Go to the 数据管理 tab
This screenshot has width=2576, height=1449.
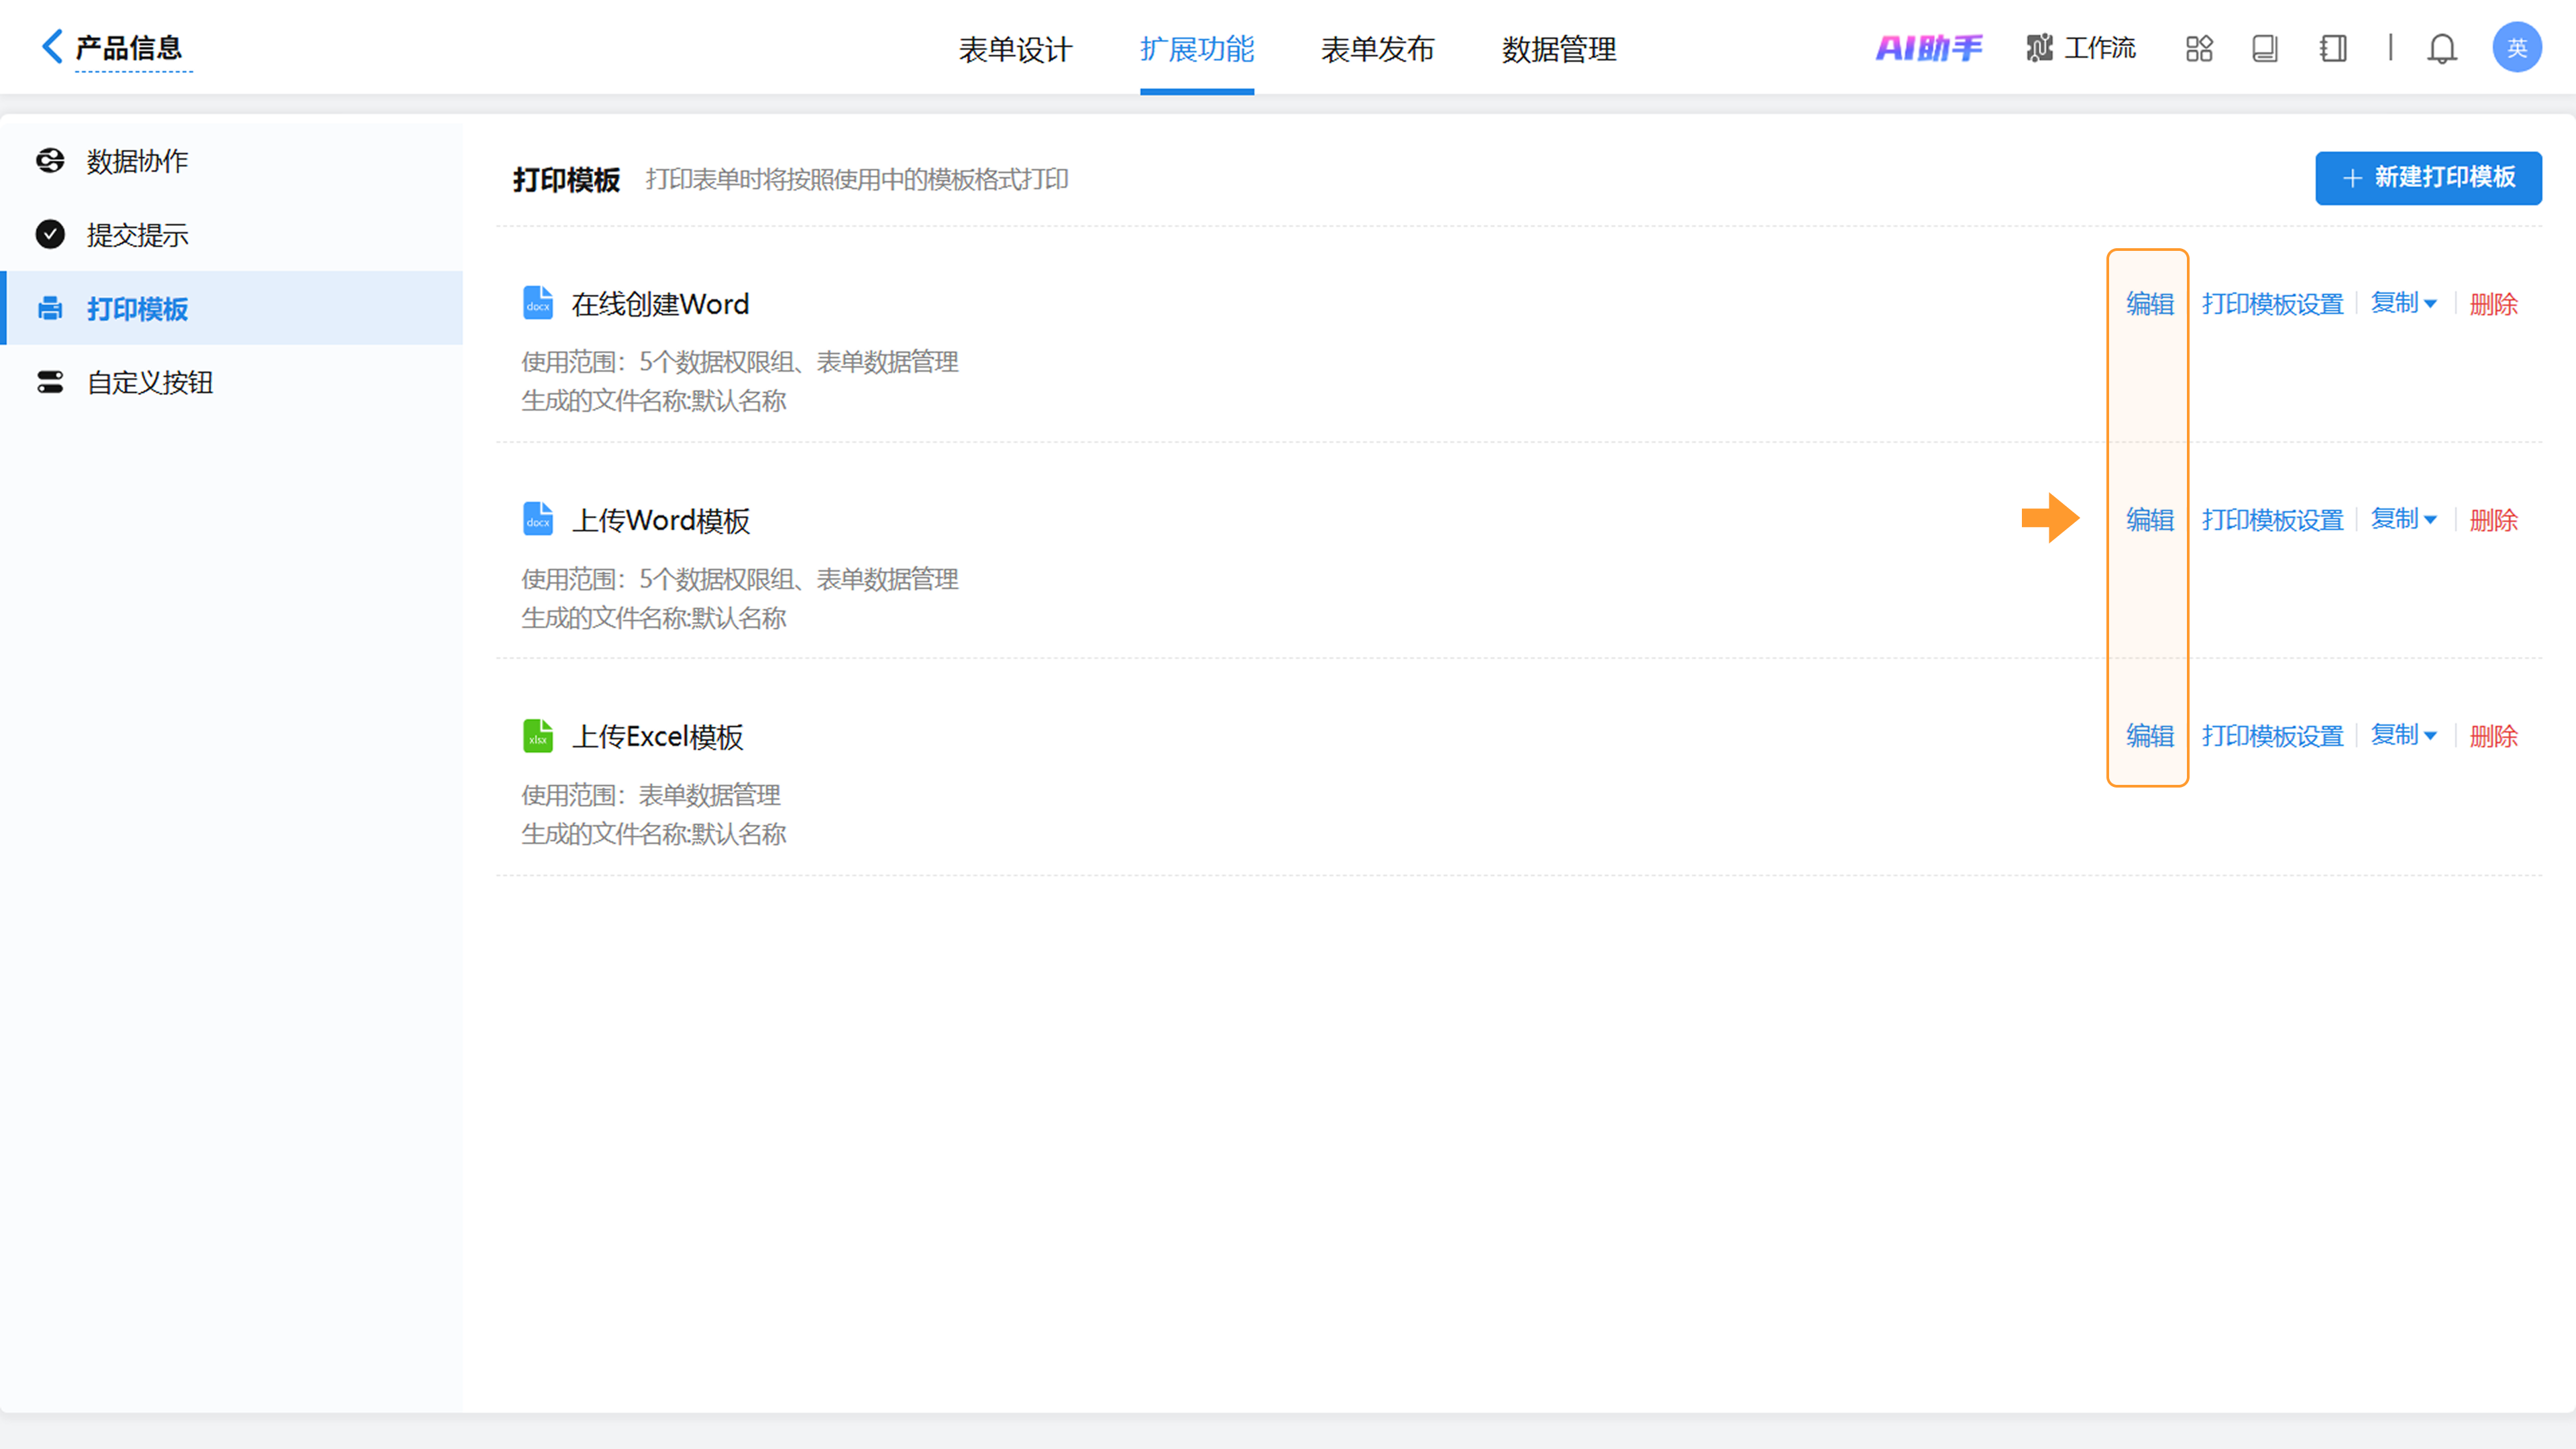[x=1558, y=49]
